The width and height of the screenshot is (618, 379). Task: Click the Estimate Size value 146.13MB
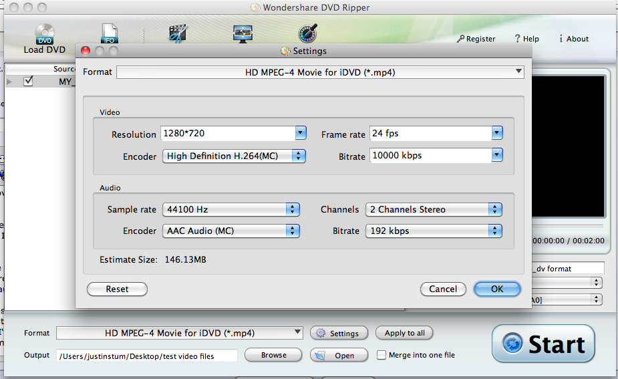point(185,259)
